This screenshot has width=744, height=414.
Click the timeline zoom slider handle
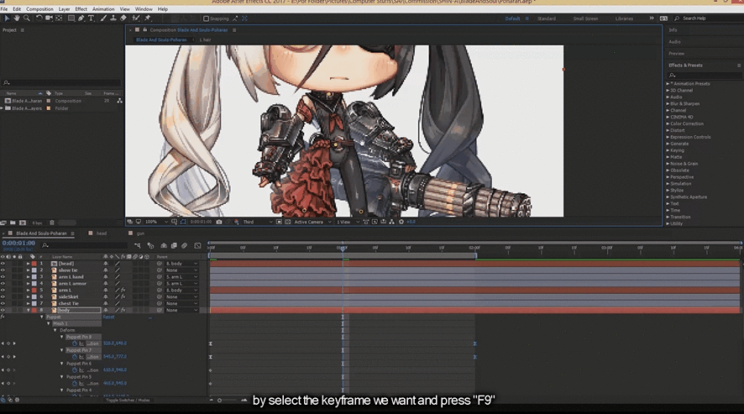pyautogui.click(x=220, y=401)
